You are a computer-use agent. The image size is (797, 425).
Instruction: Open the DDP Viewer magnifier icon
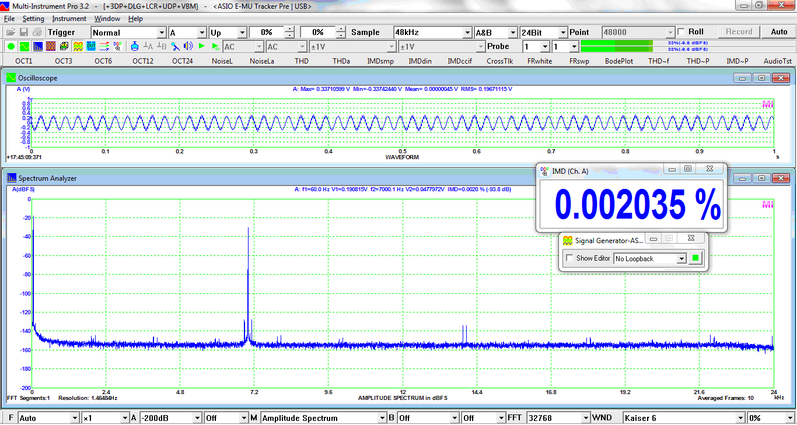pos(118,46)
